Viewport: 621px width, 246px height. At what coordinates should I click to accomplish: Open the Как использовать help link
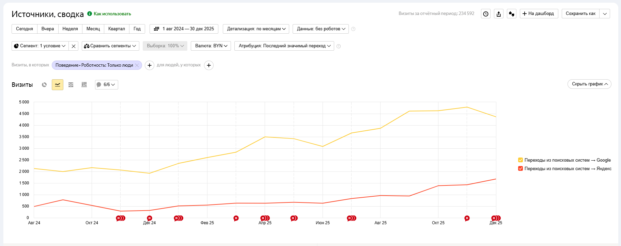[x=112, y=14]
